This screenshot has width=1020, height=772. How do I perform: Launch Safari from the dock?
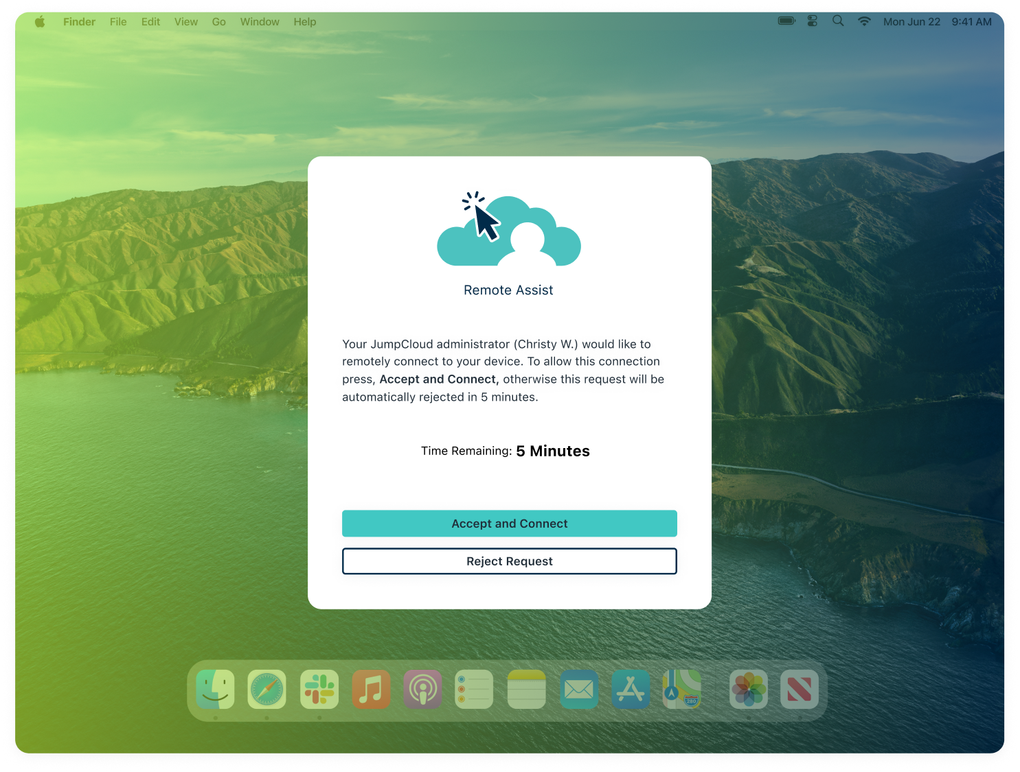(267, 690)
